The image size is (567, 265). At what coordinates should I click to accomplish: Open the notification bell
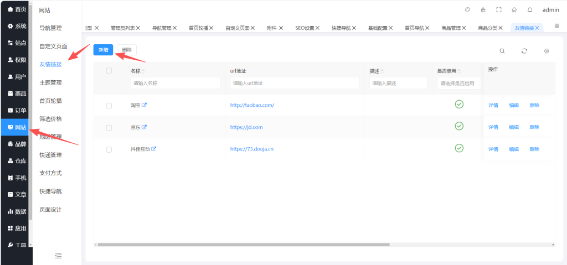pyautogui.click(x=530, y=10)
